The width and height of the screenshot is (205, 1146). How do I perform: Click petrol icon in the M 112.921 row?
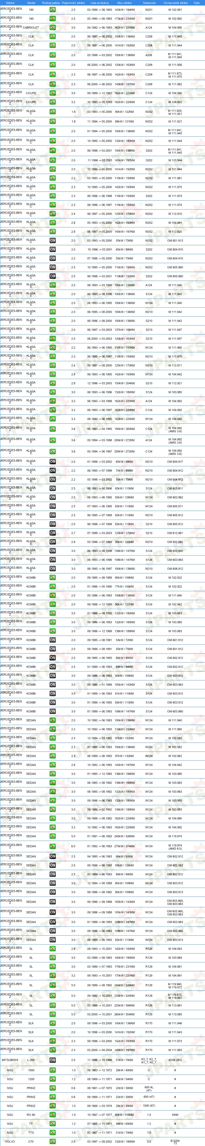point(52,383)
